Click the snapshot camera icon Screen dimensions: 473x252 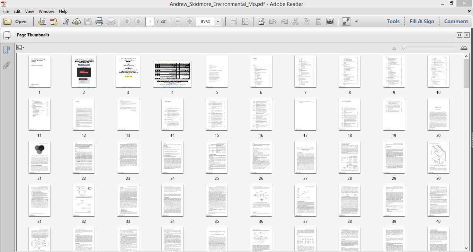coord(330,21)
